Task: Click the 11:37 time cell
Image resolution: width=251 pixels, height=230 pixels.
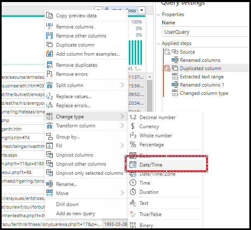Action: (136, 77)
